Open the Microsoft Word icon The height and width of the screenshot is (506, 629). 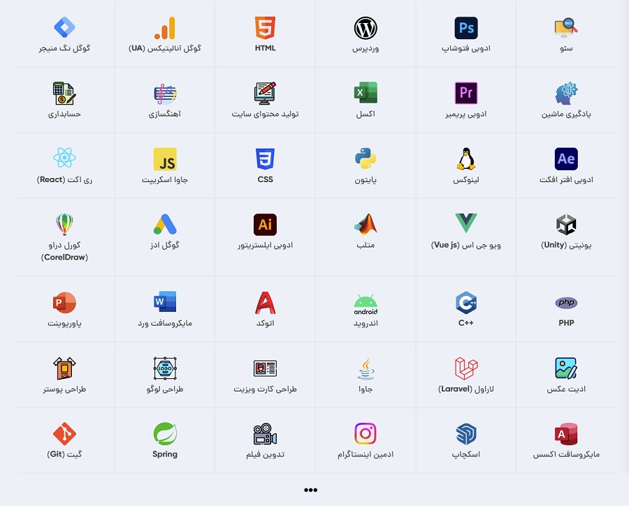[x=165, y=302]
